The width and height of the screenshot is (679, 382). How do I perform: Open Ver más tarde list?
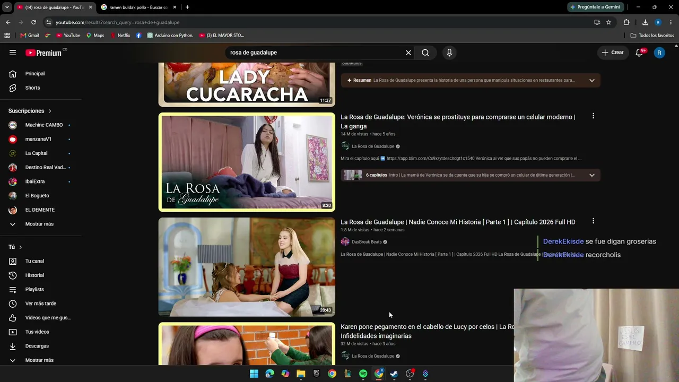coord(41,303)
